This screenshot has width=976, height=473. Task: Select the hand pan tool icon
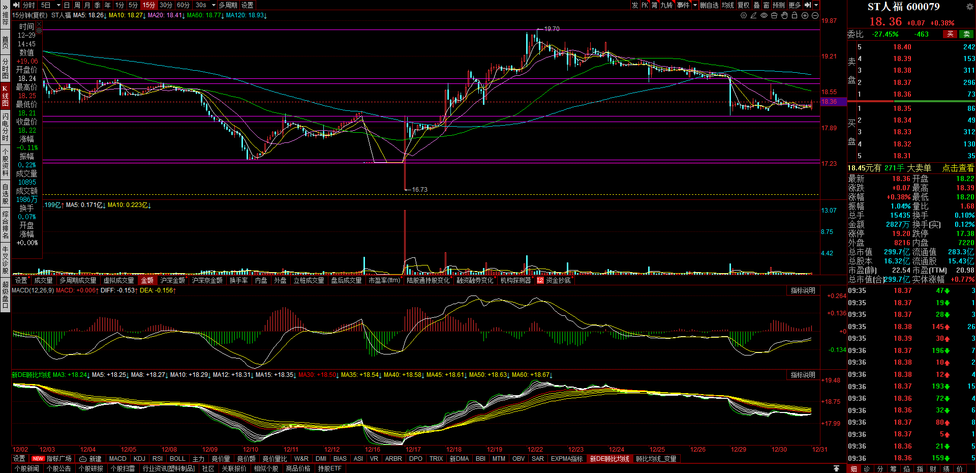[x=784, y=16]
